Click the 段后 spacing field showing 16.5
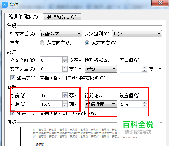 51,104
